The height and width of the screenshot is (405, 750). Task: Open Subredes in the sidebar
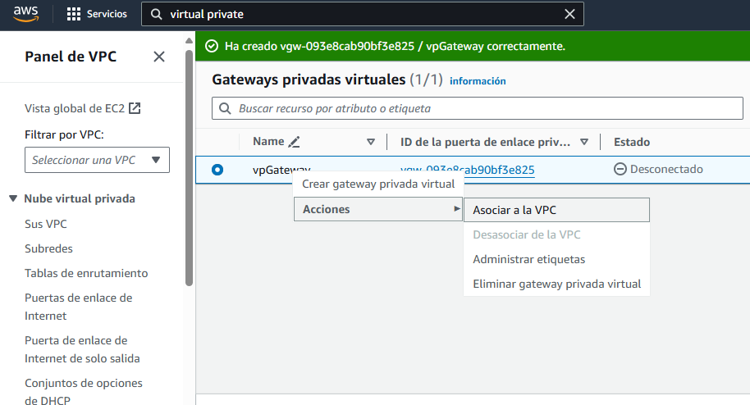tap(48, 248)
